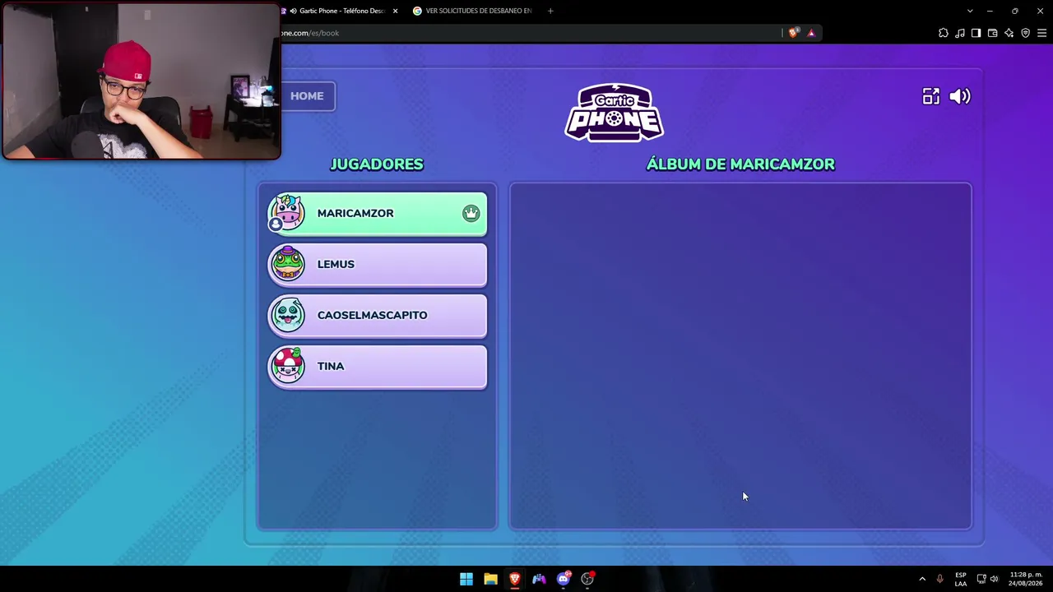Click LEMUS's frog avatar
The height and width of the screenshot is (592, 1053).
pos(287,264)
